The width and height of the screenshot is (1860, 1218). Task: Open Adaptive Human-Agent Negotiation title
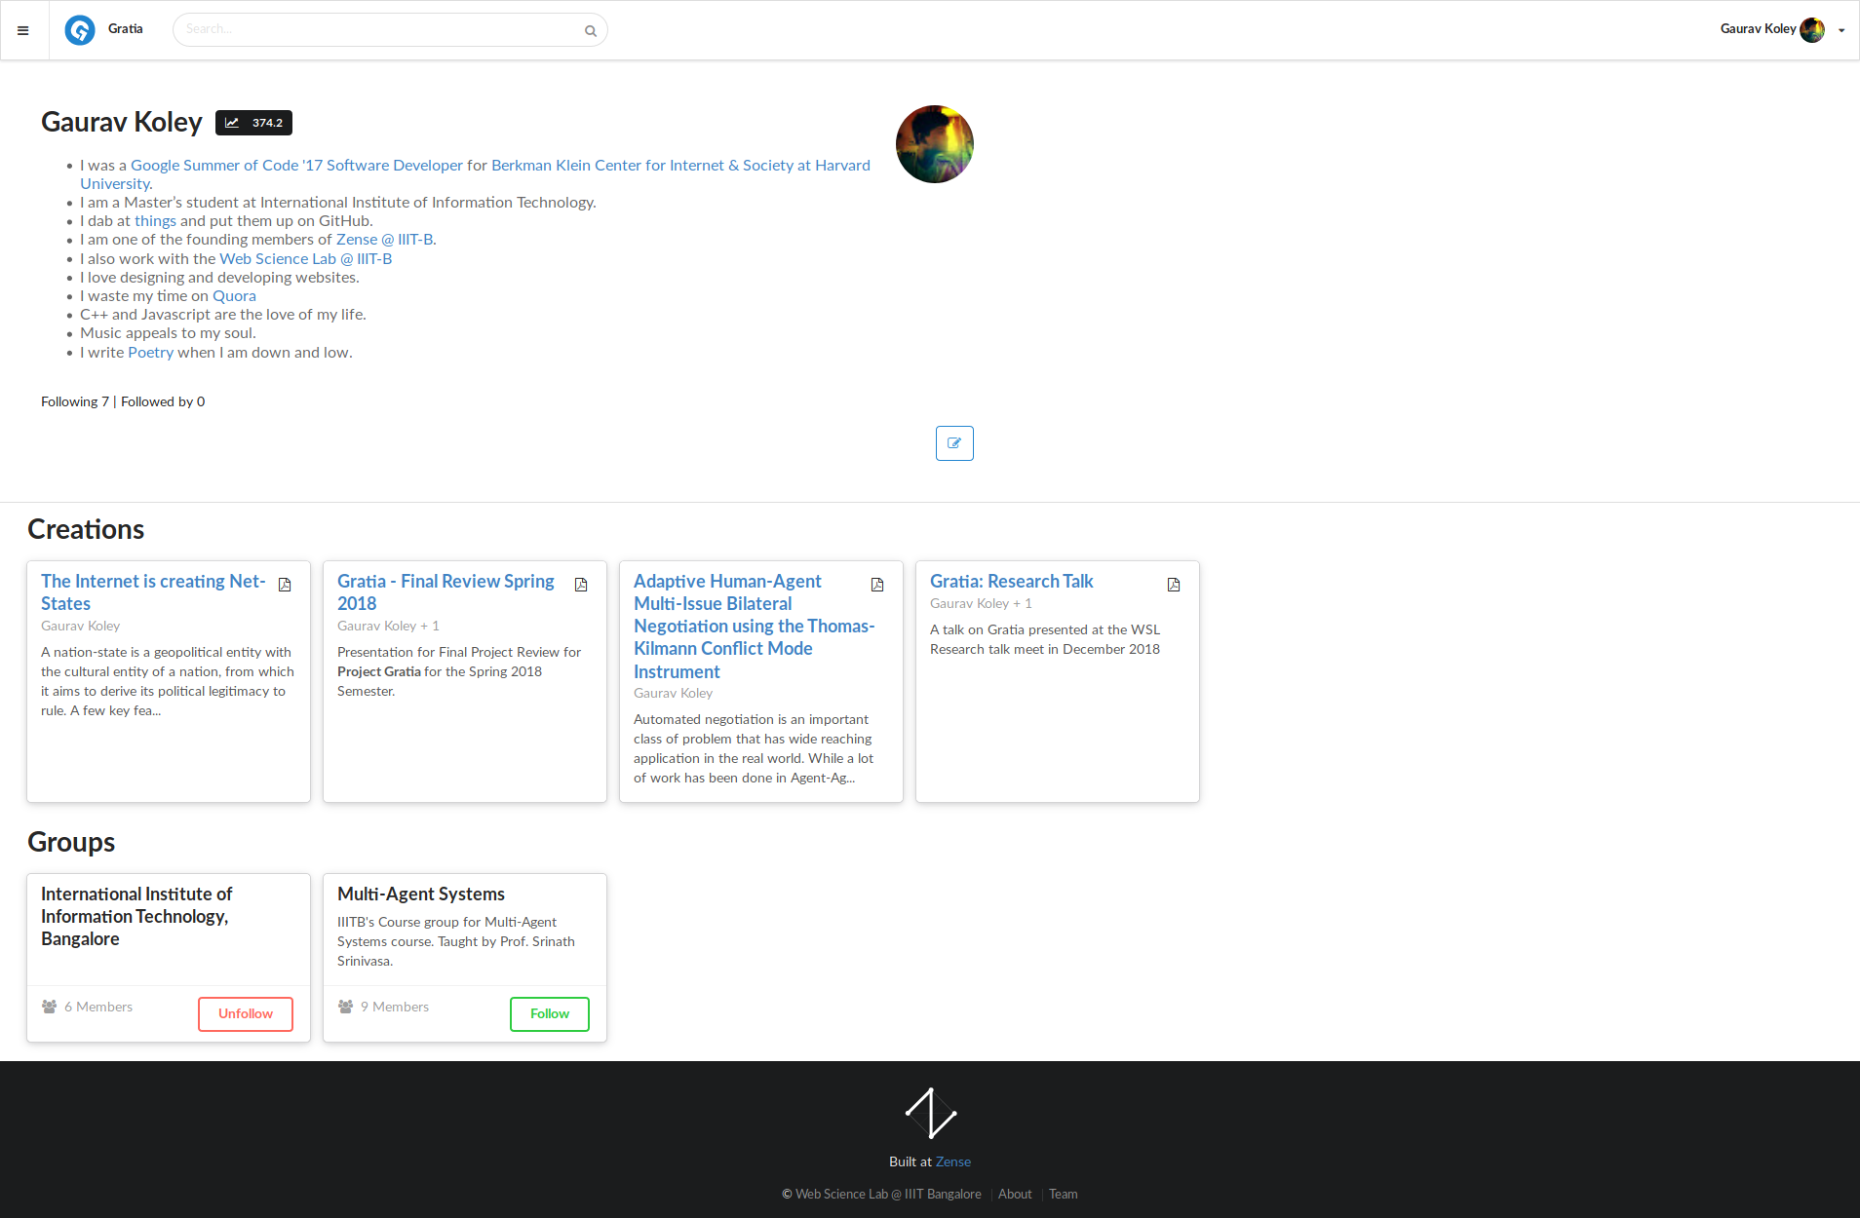[x=754, y=627]
